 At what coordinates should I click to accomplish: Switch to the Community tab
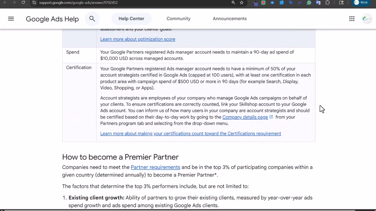pyautogui.click(x=178, y=18)
